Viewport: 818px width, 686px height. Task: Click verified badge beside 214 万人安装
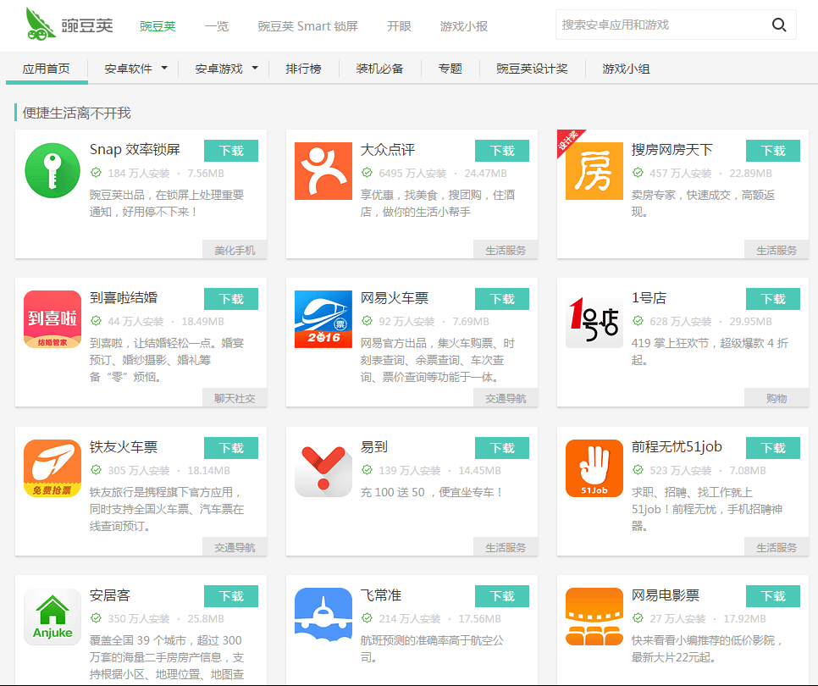pyautogui.click(x=367, y=618)
